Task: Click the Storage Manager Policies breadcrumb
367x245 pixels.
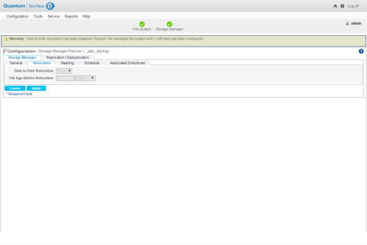Action: [60, 51]
